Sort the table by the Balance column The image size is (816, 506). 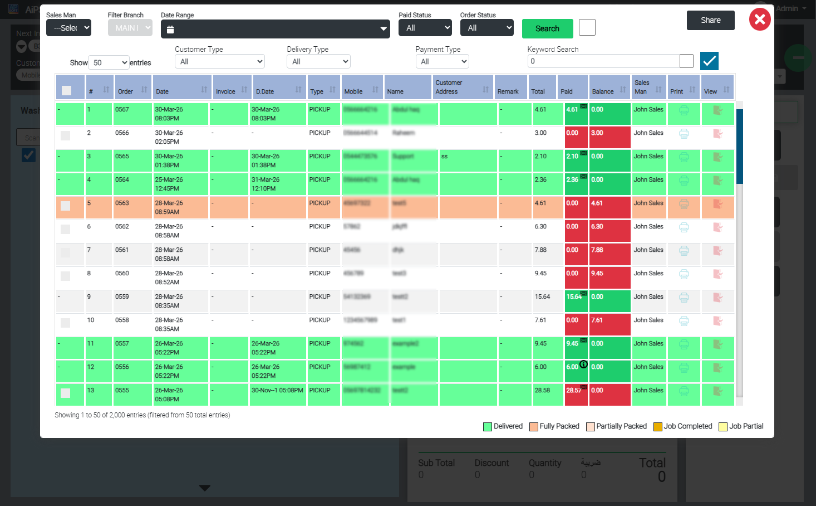tap(609, 87)
